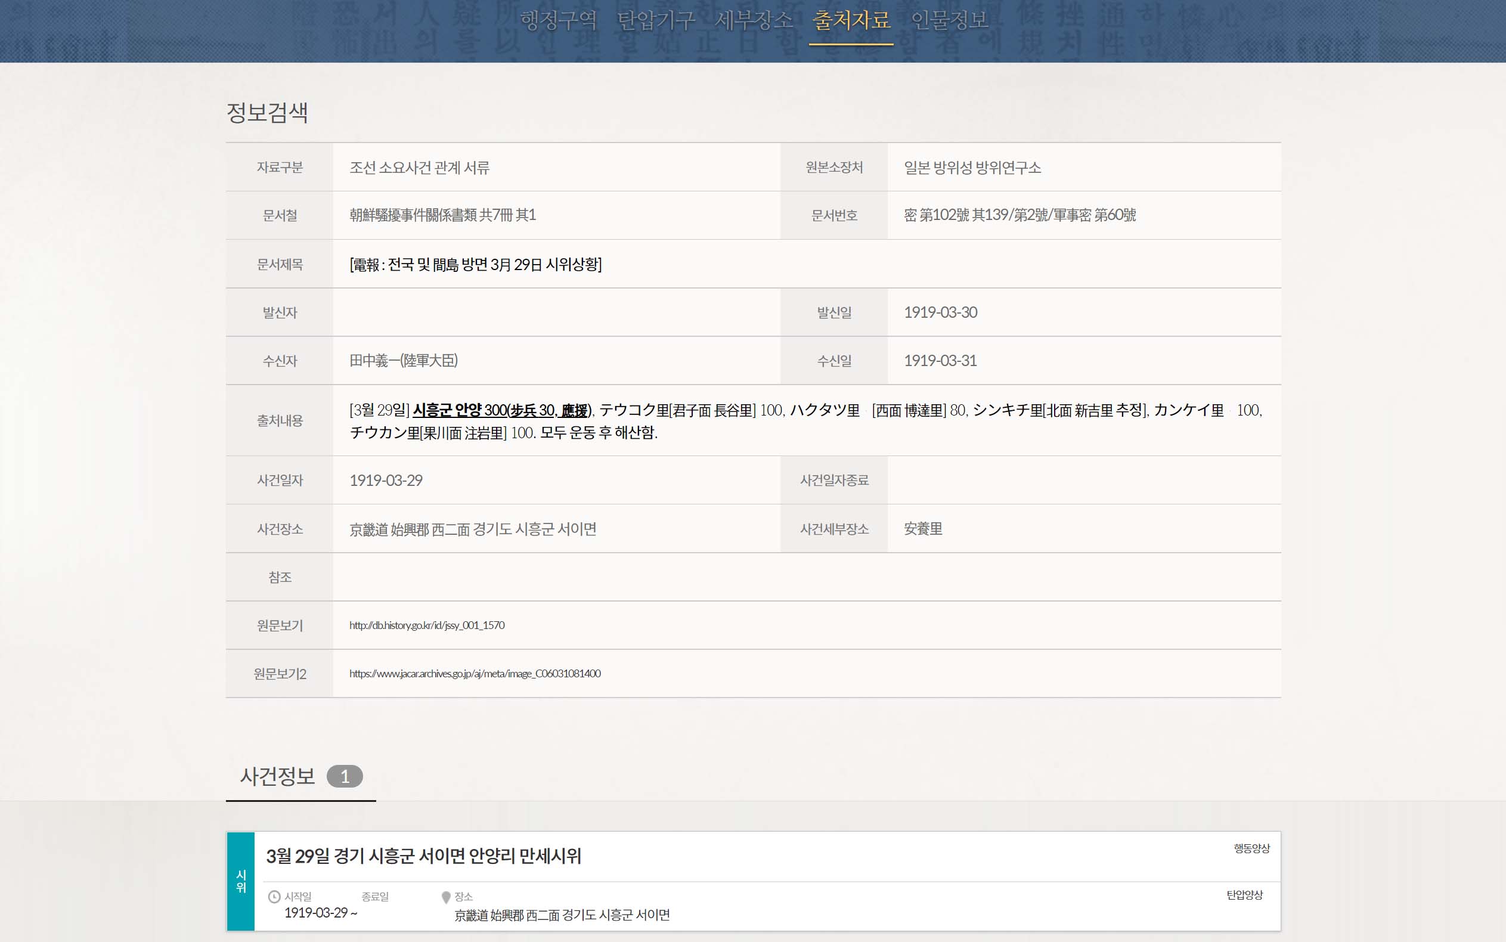Select the 사건정보 section tab
The width and height of the screenshot is (1506, 942).
[278, 776]
